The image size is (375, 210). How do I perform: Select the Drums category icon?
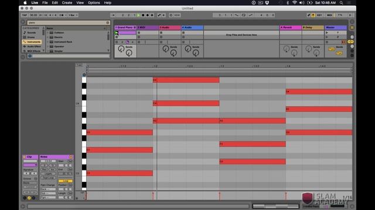tap(25, 37)
